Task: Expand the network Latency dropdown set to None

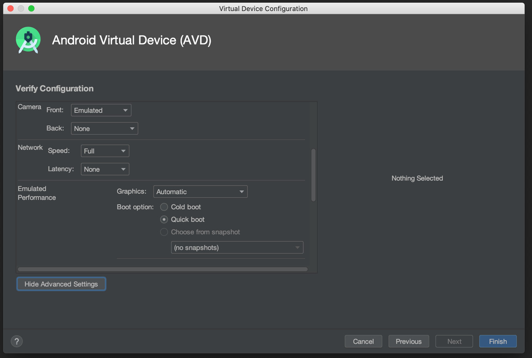Action: tap(105, 169)
